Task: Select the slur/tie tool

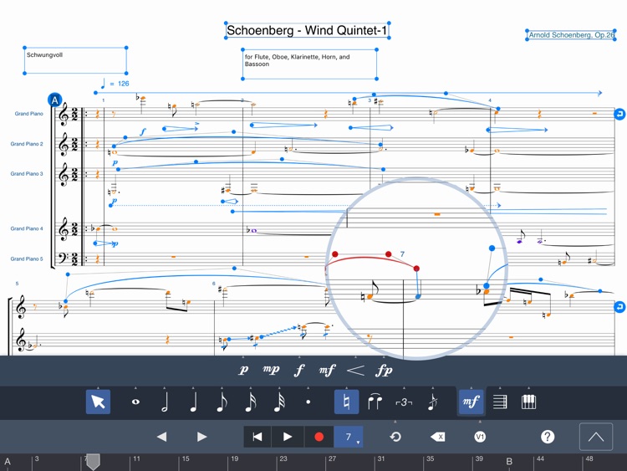Action: tap(375, 402)
